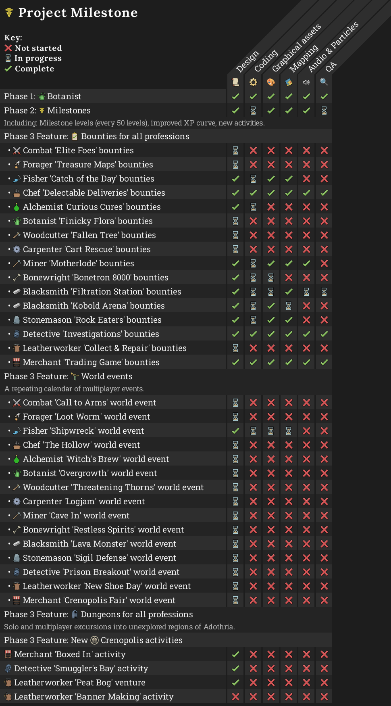Click the Coding gear column icon
The image size is (391, 706).
253,82
